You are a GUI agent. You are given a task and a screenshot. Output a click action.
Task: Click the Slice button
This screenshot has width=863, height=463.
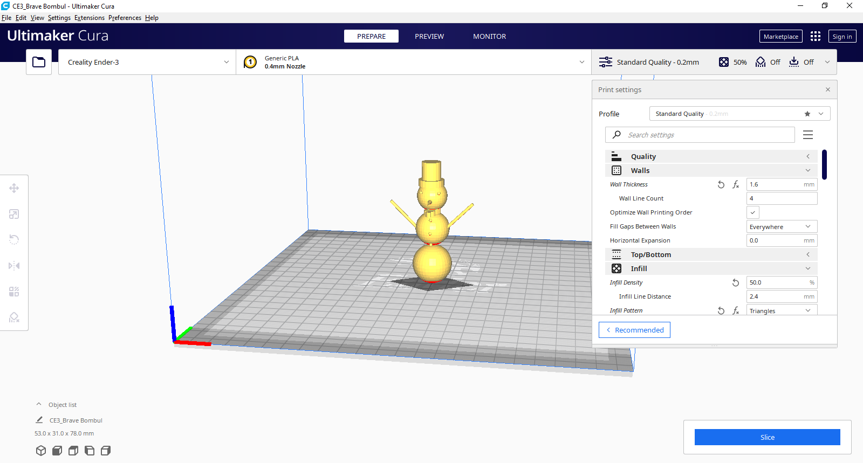pyautogui.click(x=767, y=437)
